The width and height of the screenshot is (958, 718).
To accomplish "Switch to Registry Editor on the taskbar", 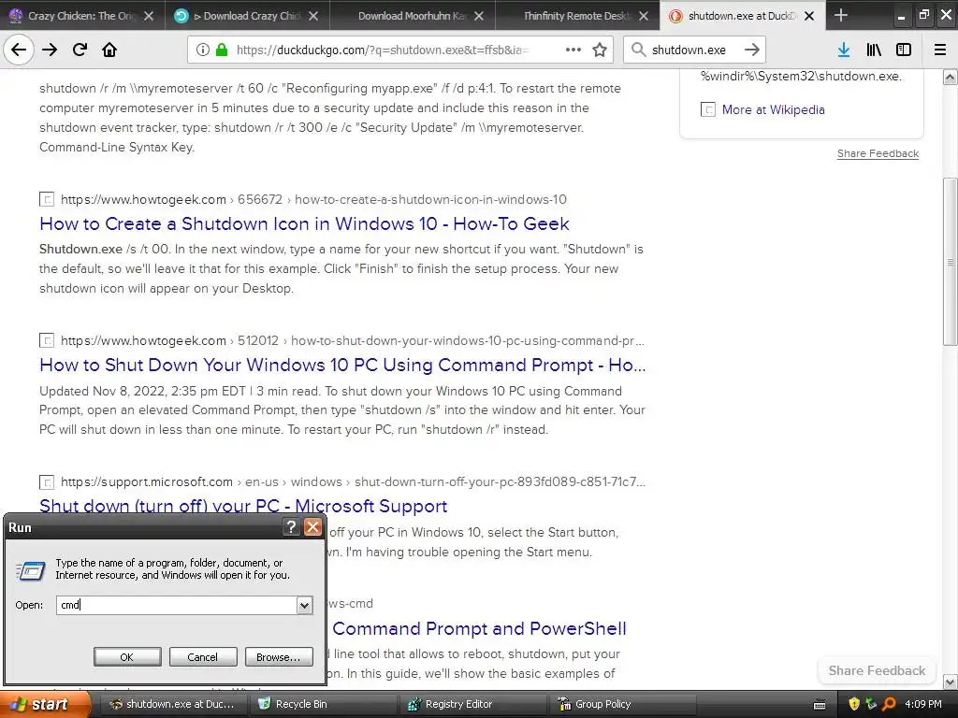I will coord(472,704).
